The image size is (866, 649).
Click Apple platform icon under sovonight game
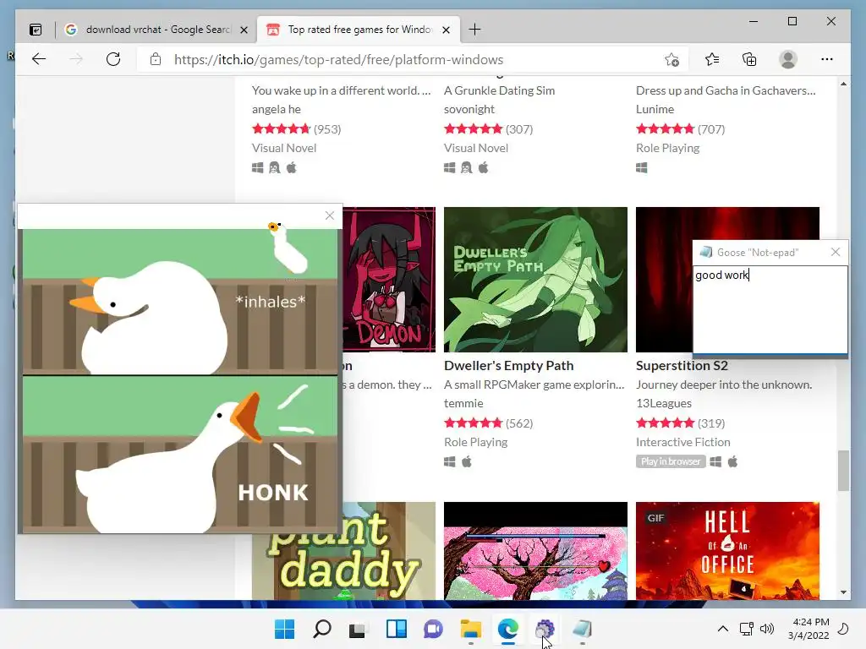(483, 167)
